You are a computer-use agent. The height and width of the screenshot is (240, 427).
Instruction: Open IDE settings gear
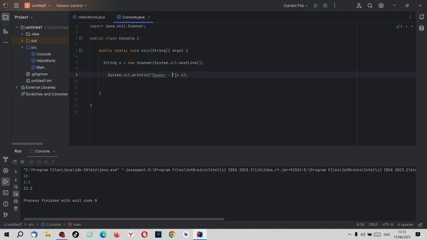[381, 5]
